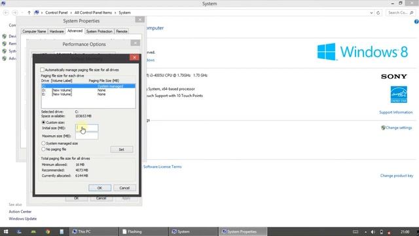This screenshot has width=419, height=236.
Task: Select drive E: New Volume row
Action: coord(88,94)
